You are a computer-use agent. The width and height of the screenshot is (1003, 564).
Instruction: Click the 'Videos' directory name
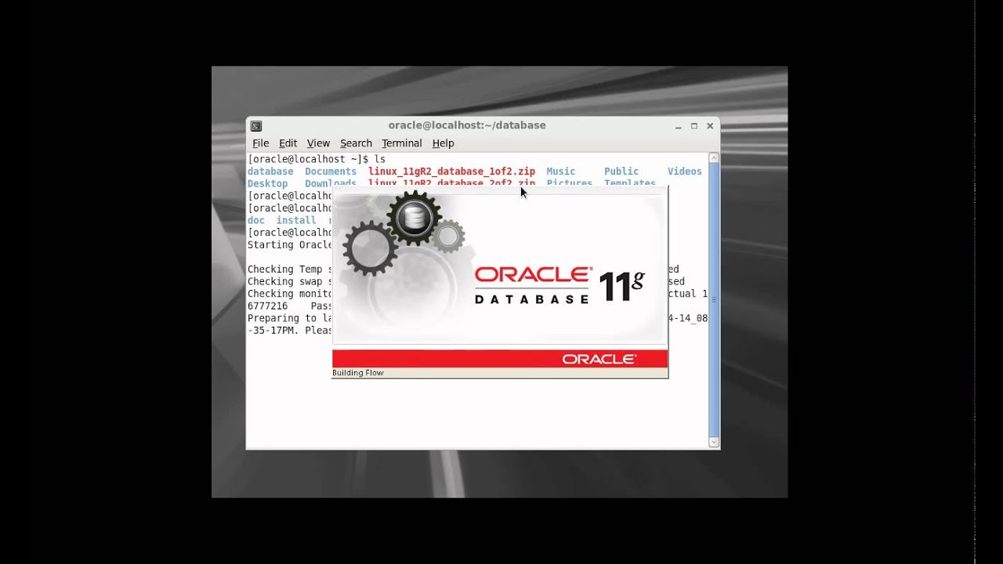(685, 172)
